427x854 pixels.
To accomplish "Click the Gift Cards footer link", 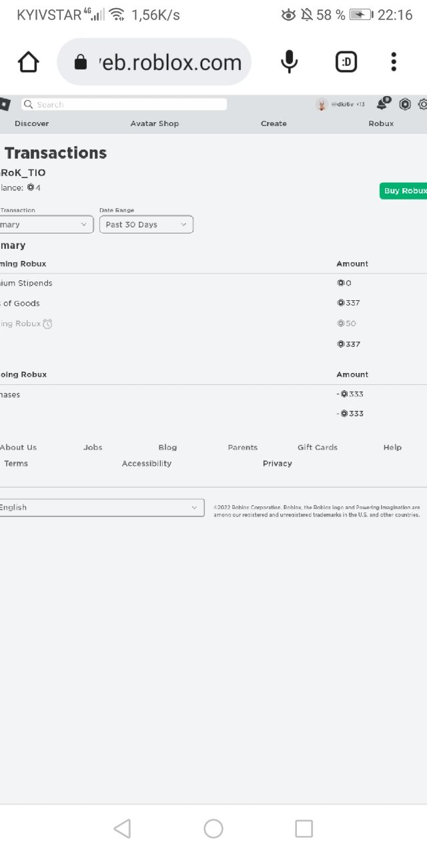I will pos(318,448).
